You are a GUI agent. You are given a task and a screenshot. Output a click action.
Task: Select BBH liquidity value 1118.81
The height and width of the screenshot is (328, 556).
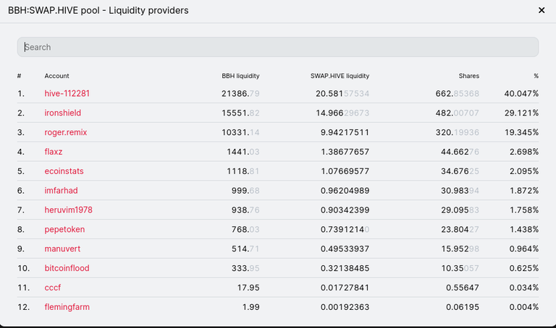click(243, 171)
